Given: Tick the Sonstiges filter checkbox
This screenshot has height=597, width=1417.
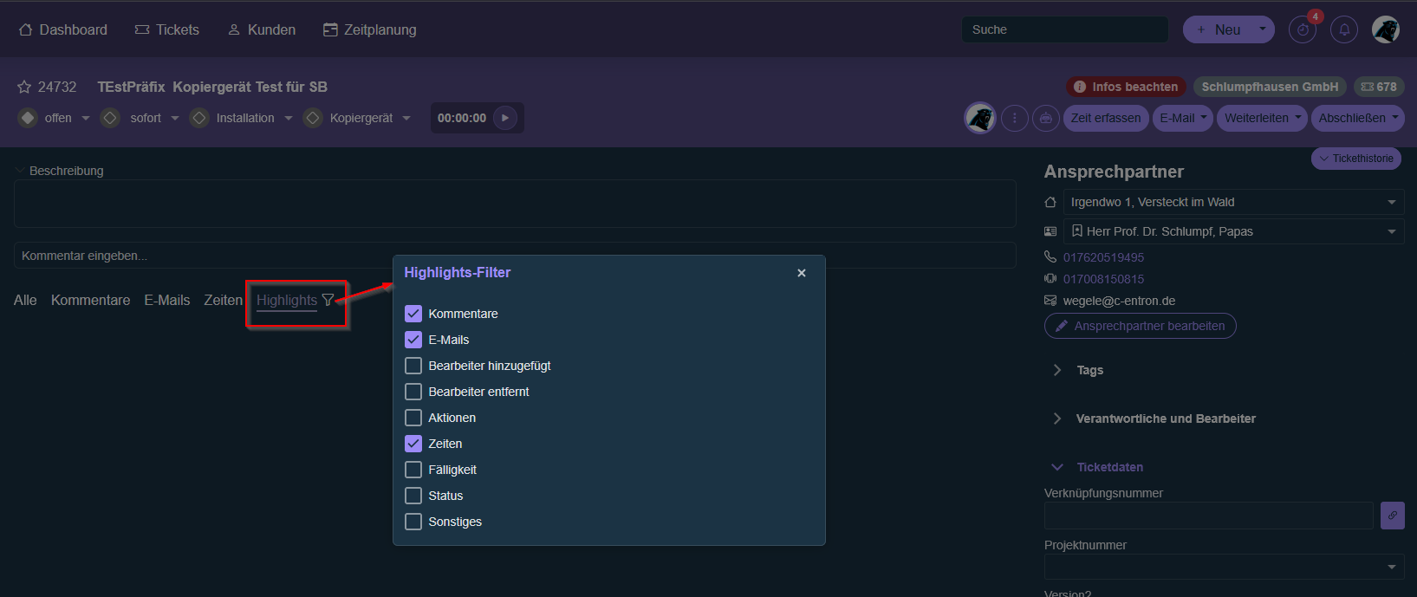Looking at the screenshot, I should click(413, 522).
